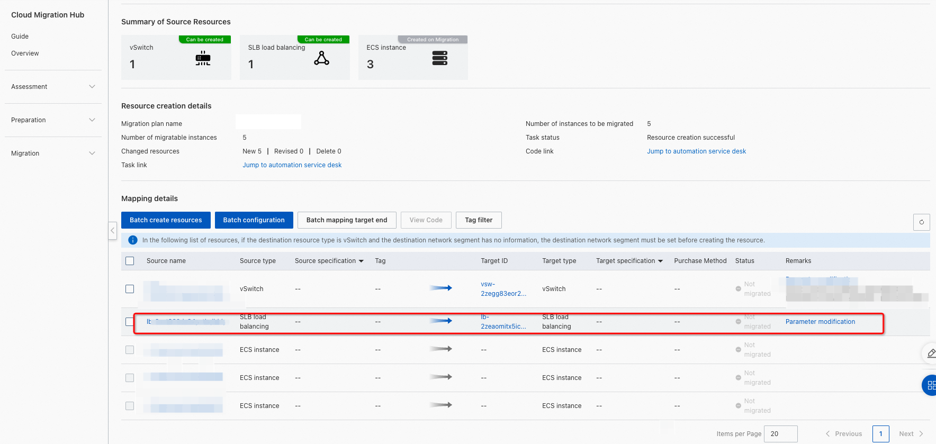This screenshot has height=444, width=936.
Task: Open Parameter modification for SLB row
Action: pos(820,322)
